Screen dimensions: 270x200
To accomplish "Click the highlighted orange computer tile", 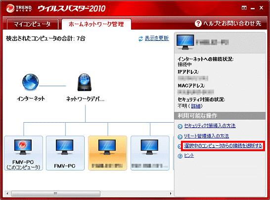I will tap(108, 153).
